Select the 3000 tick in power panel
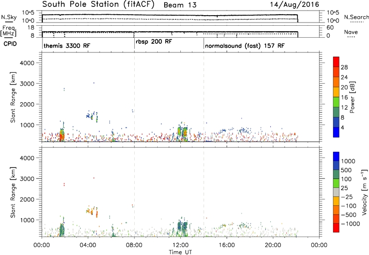The width and height of the screenshot is (369, 255). pos(27,84)
